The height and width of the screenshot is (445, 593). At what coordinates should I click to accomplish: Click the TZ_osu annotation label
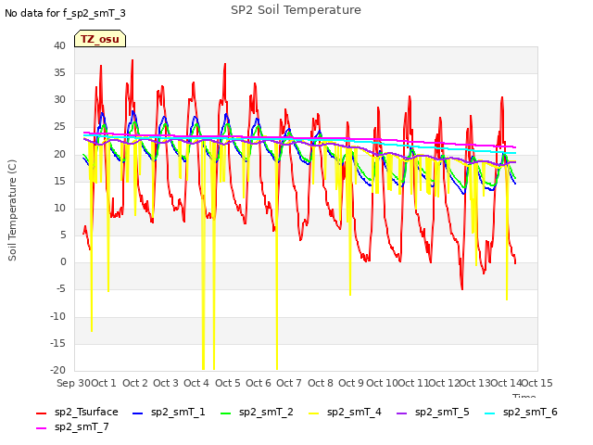click(x=100, y=39)
